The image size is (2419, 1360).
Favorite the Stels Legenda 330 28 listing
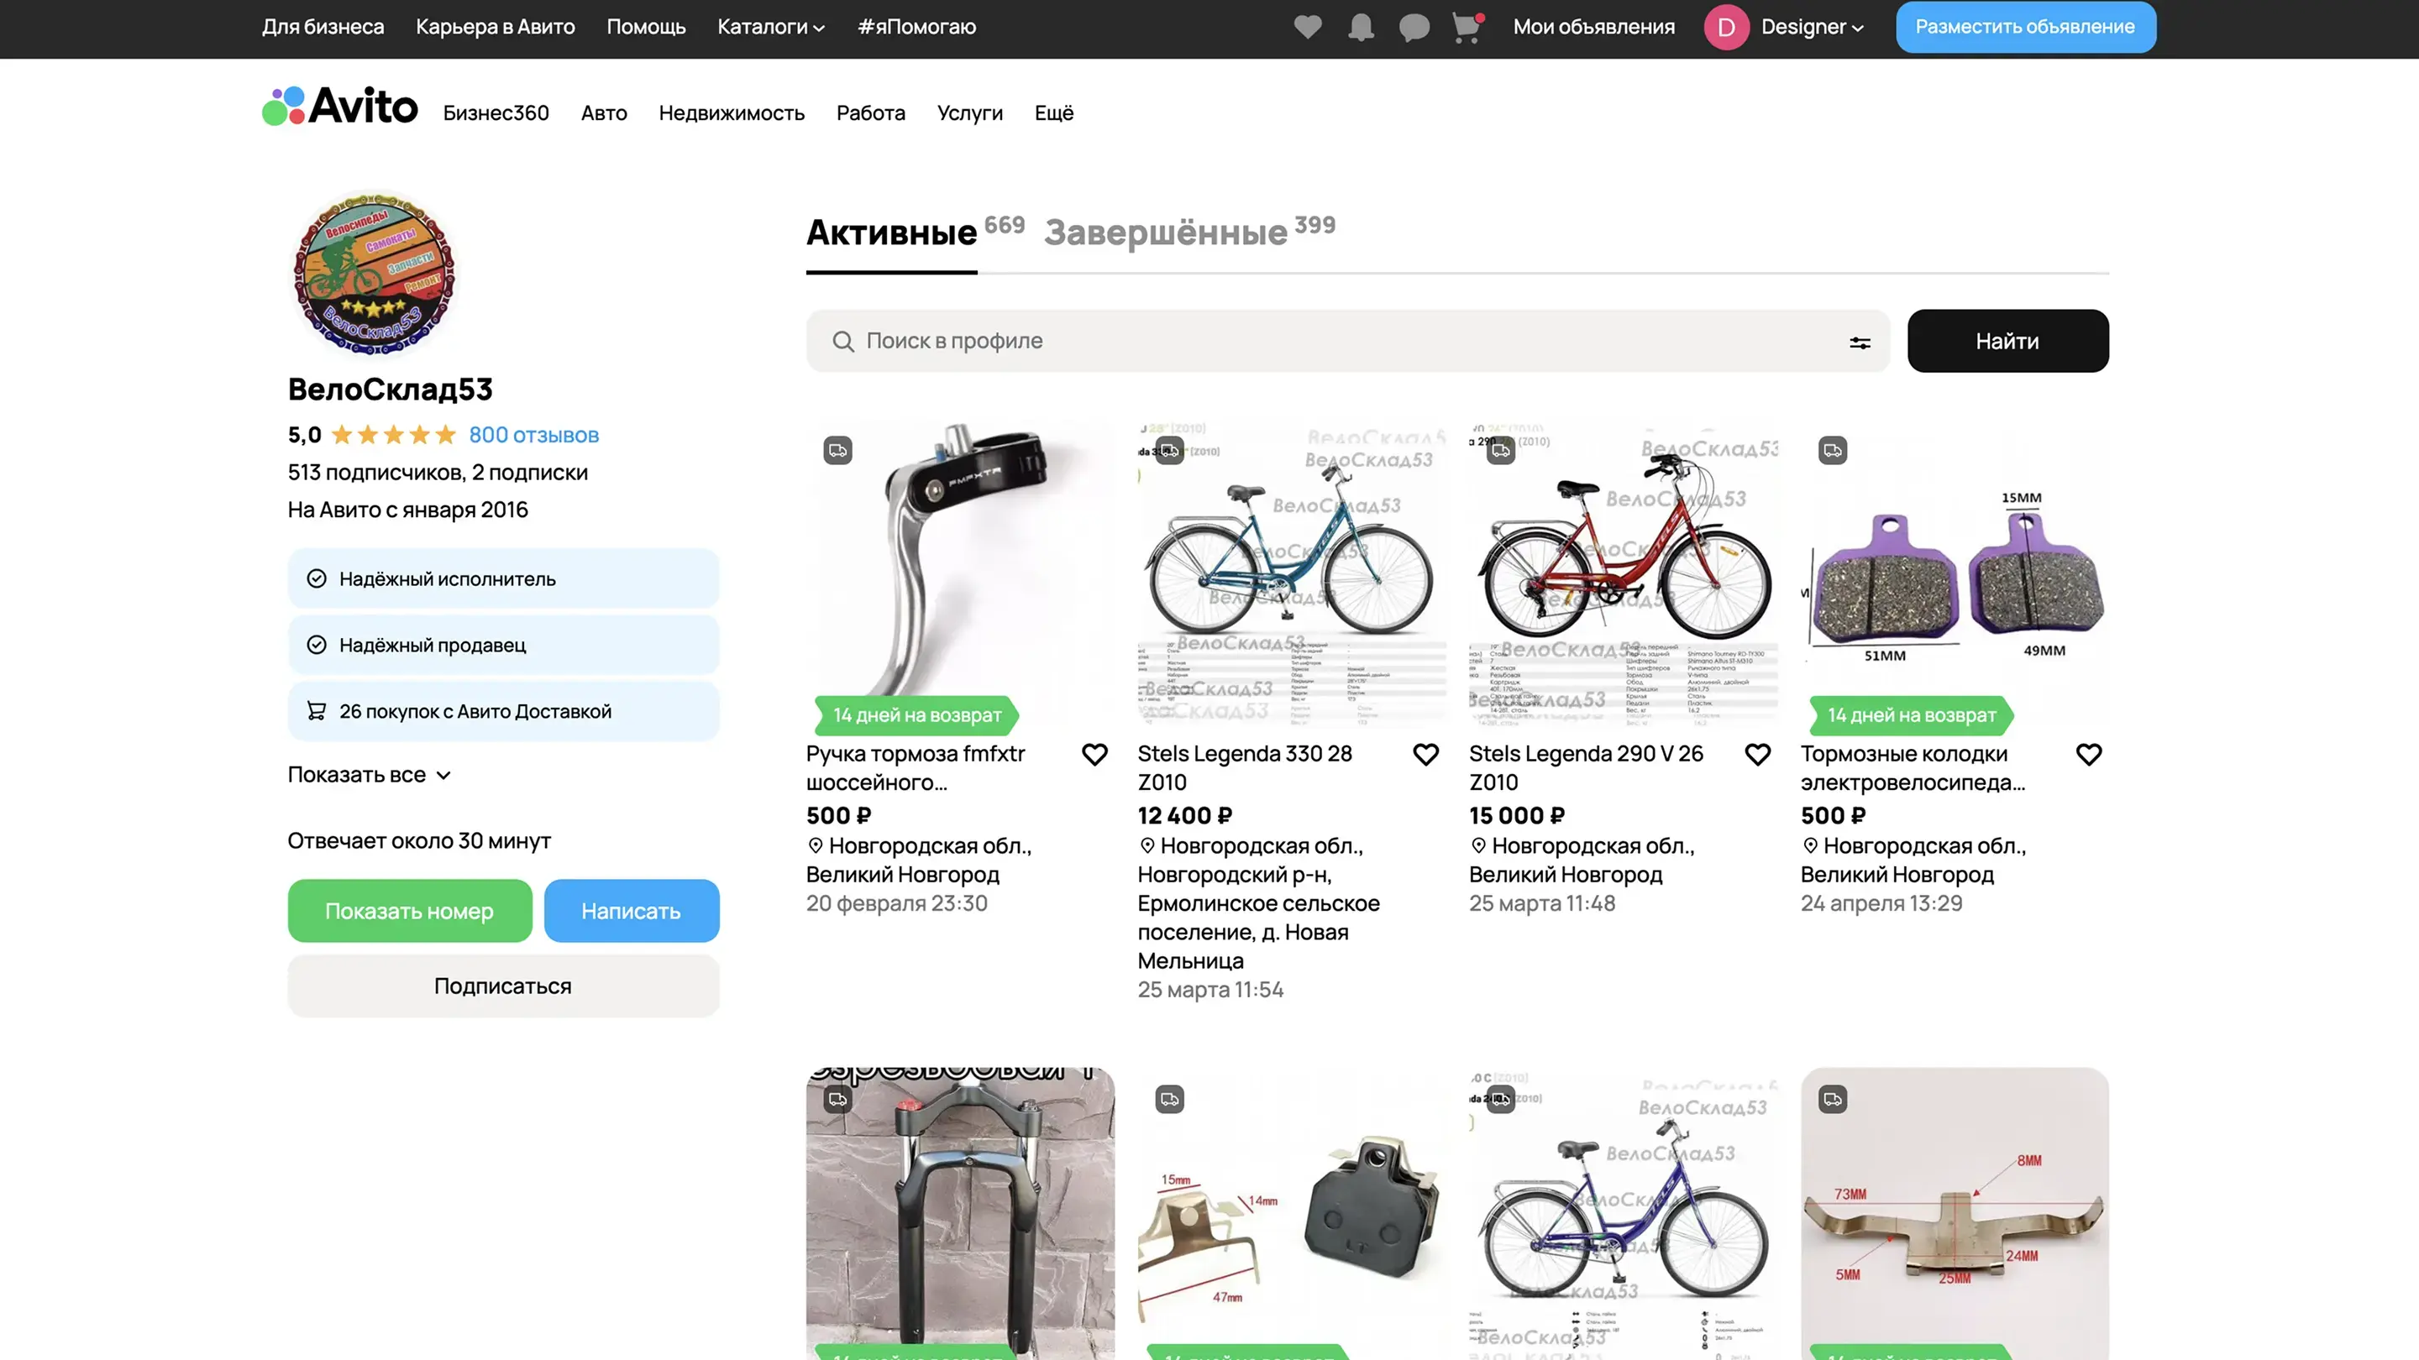[1425, 755]
